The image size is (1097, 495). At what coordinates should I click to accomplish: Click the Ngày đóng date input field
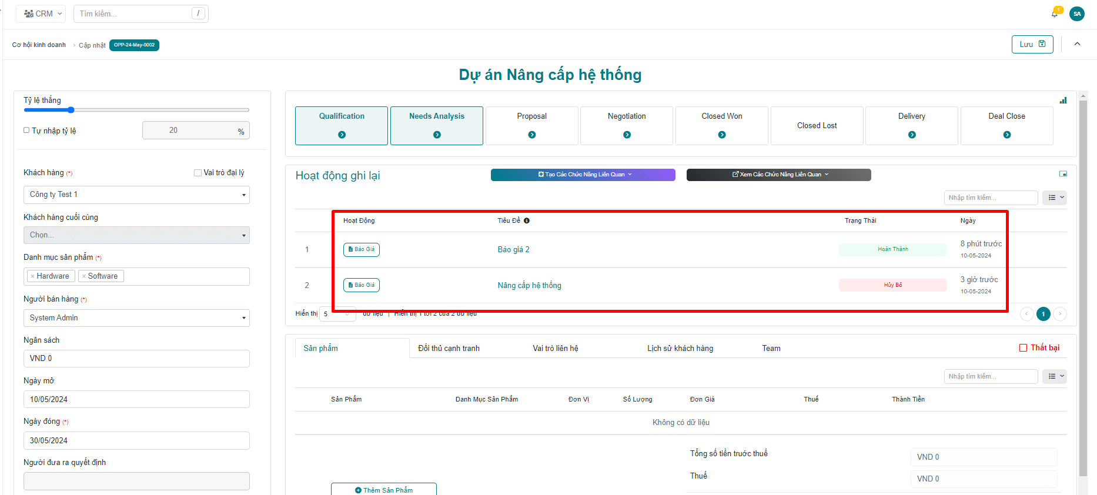click(136, 440)
